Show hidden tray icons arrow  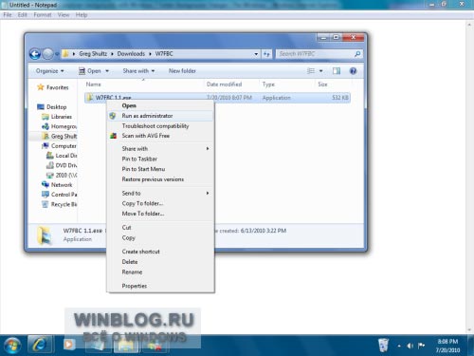pyautogui.click(x=399, y=347)
